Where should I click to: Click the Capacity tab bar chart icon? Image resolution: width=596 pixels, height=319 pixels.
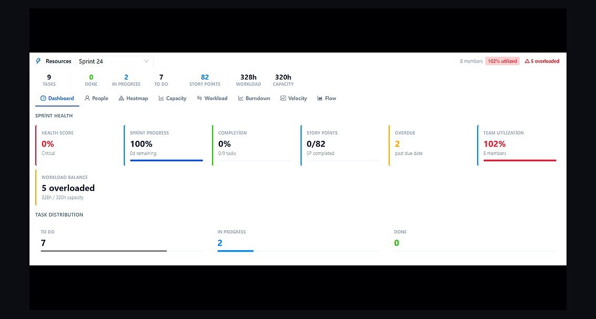pyautogui.click(x=161, y=98)
